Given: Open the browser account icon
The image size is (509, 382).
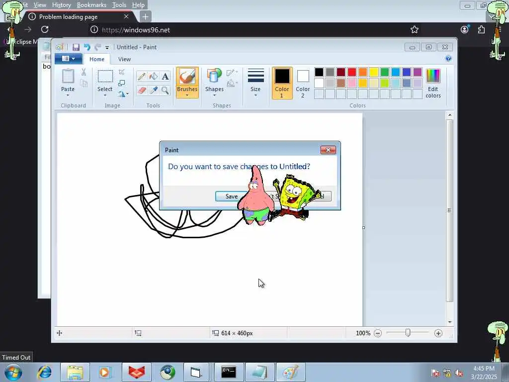Looking at the screenshot, I should (x=465, y=29).
